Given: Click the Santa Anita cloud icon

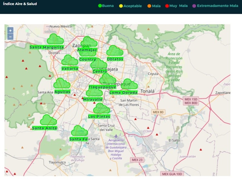Looking at the screenshot, I should [x=48, y=120].
